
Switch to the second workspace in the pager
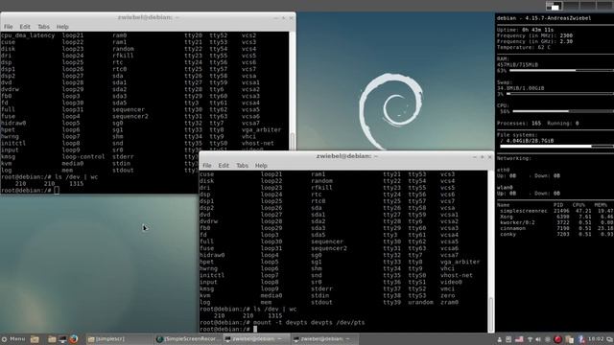click(x=571, y=6)
